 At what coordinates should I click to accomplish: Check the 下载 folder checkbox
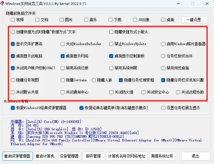[111, 20]
